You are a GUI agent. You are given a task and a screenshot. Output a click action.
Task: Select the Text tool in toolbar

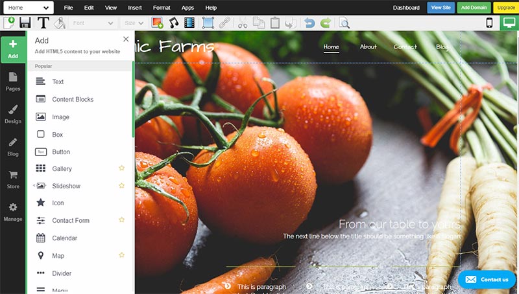pos(43,23)
